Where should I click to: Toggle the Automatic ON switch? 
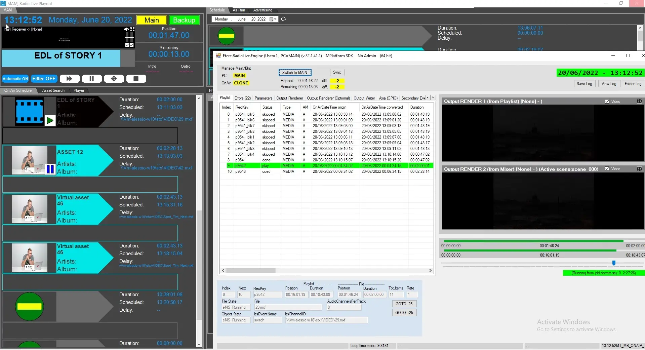click(15, 79)
